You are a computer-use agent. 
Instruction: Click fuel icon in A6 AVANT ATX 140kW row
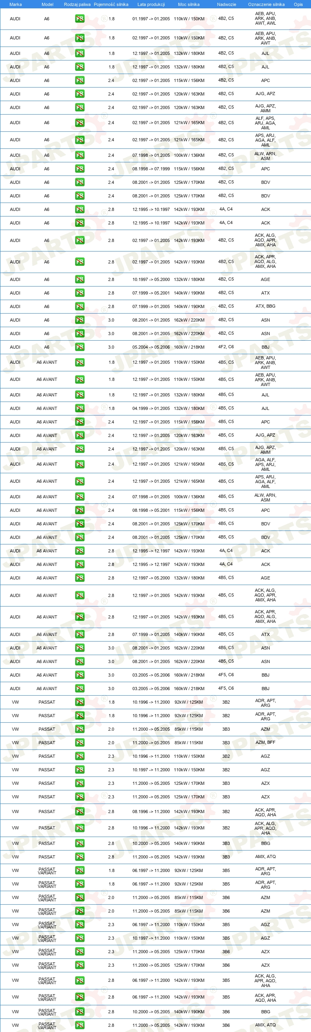(x=80, y=634)
